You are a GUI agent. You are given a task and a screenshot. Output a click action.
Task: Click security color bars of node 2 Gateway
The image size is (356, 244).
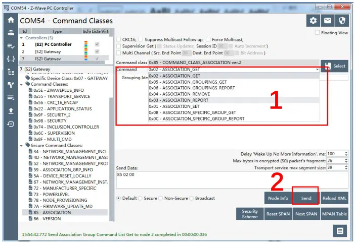[x=86, y=51]
